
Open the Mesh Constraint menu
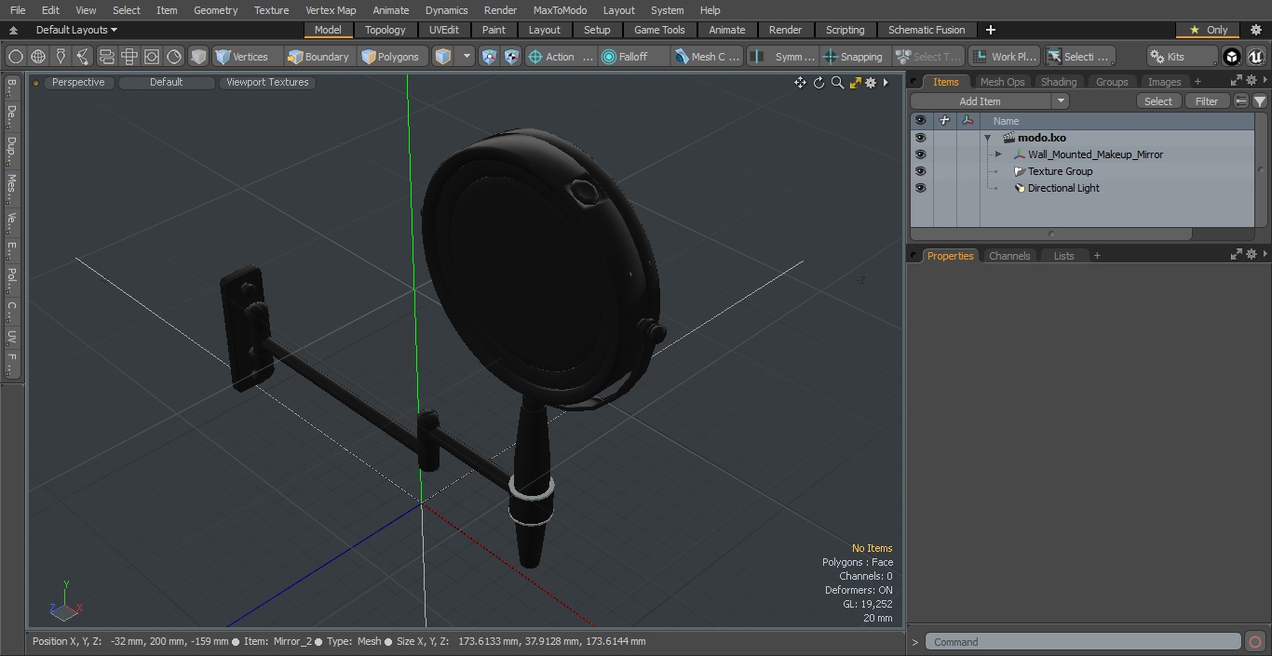pos(708,57)
